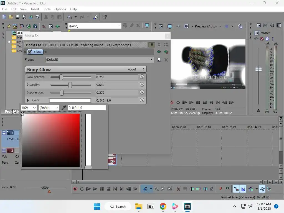
Task: Toggle the loop playback button in preview
Action: (x=178, y=102)
